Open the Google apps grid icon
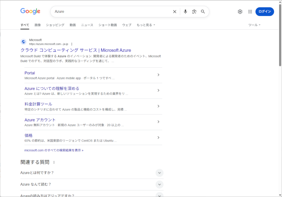 tap(250, 12)
